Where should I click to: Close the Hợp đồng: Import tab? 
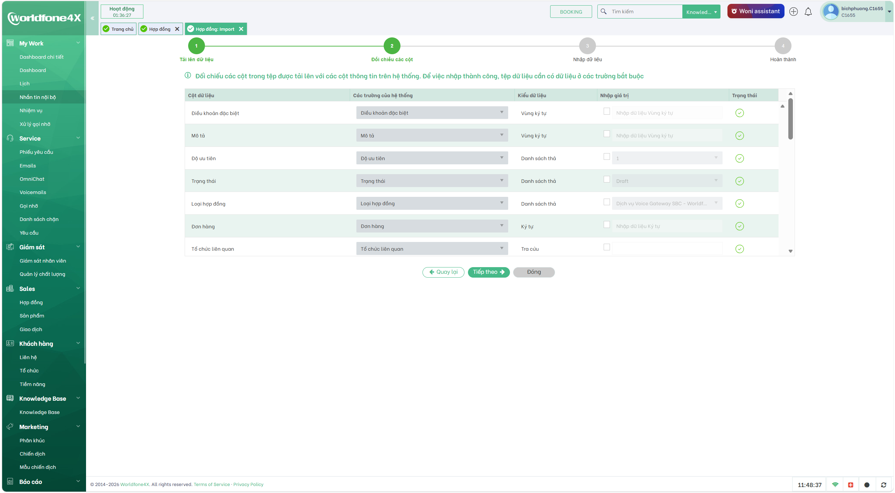click(x=241, y=29)
